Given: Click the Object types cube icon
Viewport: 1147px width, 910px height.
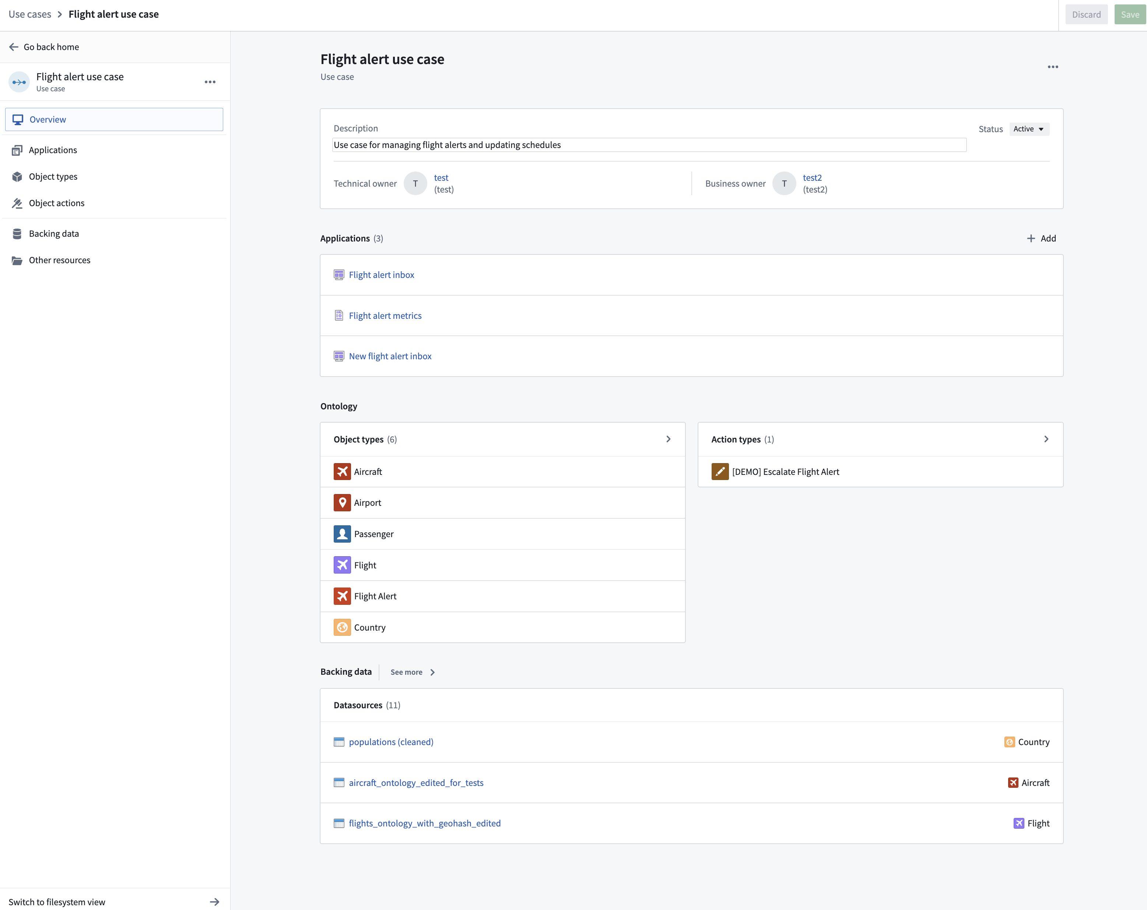Looking at the screenshot, I should 17,176.
